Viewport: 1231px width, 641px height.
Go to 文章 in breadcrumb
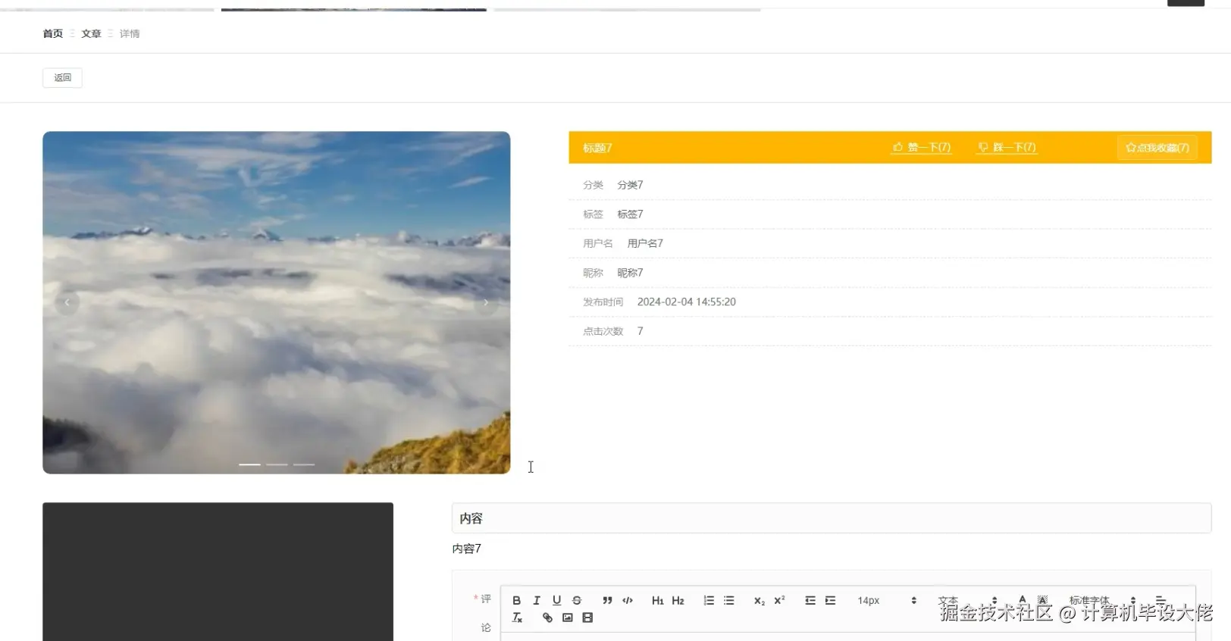[91, 33]
